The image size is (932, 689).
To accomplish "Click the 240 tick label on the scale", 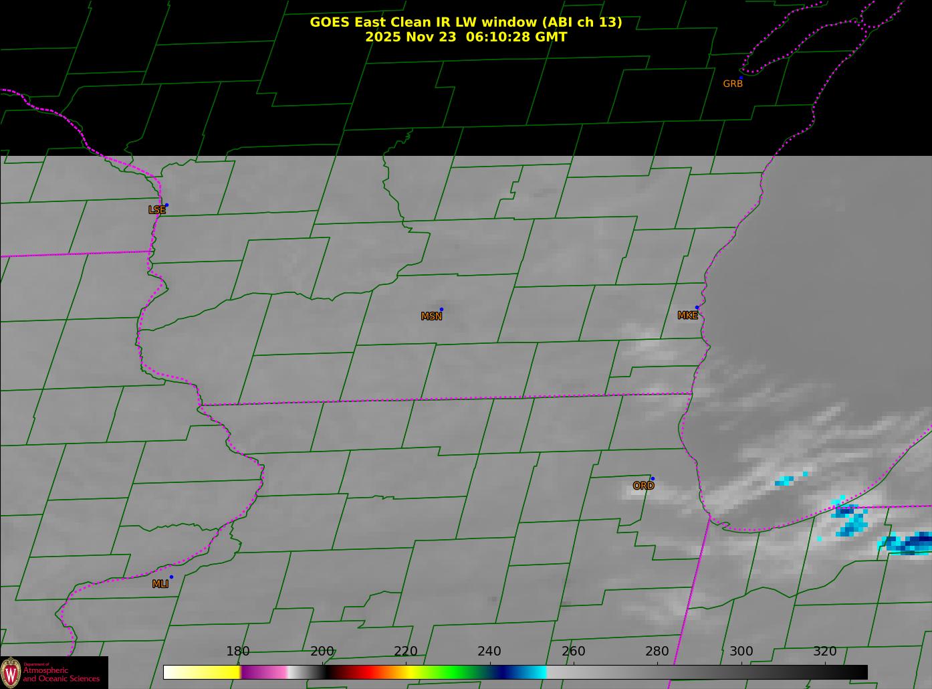I will pyautogui.click(x=489, y=652).
